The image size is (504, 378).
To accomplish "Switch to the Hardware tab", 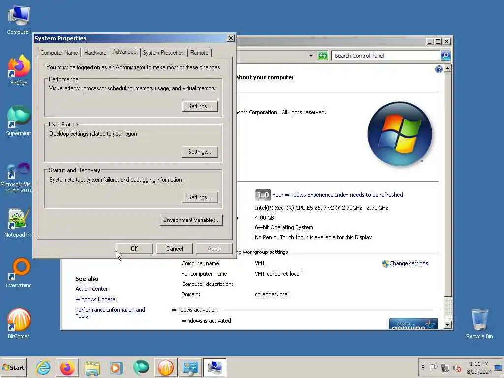I will click(95, 52).
